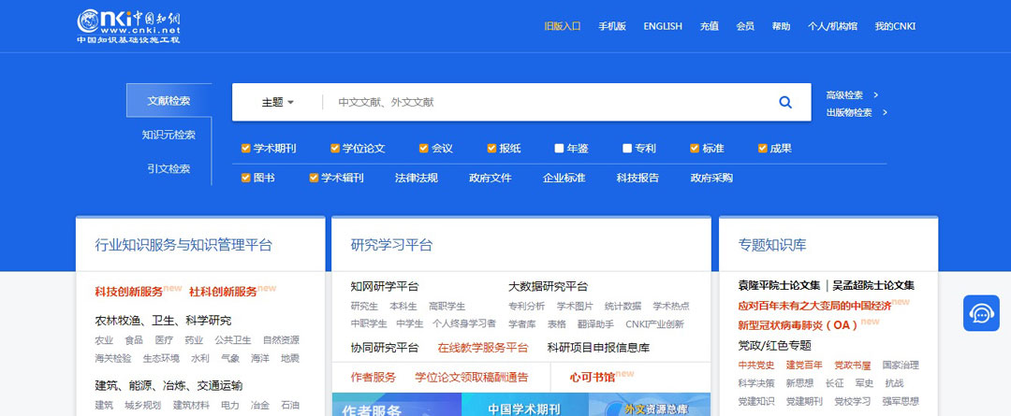Click the 建党百年 topic
Screen dimensions: 1011x416
point(804,366)
